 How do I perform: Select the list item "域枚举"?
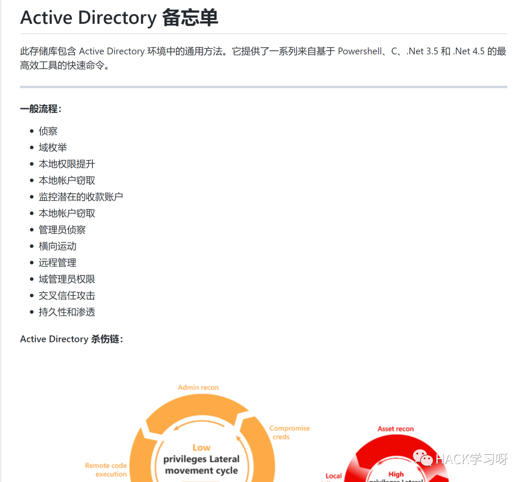[52, 147]
